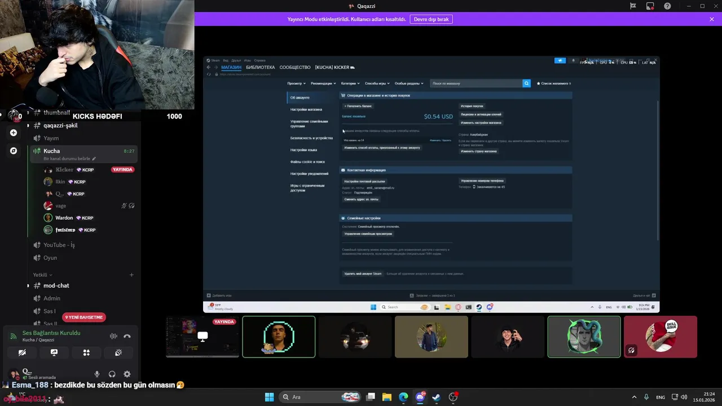The height and width of the screenshot is (406, 722).
Task: Add a server with plus icon
Action: click(x=14, y=133)
